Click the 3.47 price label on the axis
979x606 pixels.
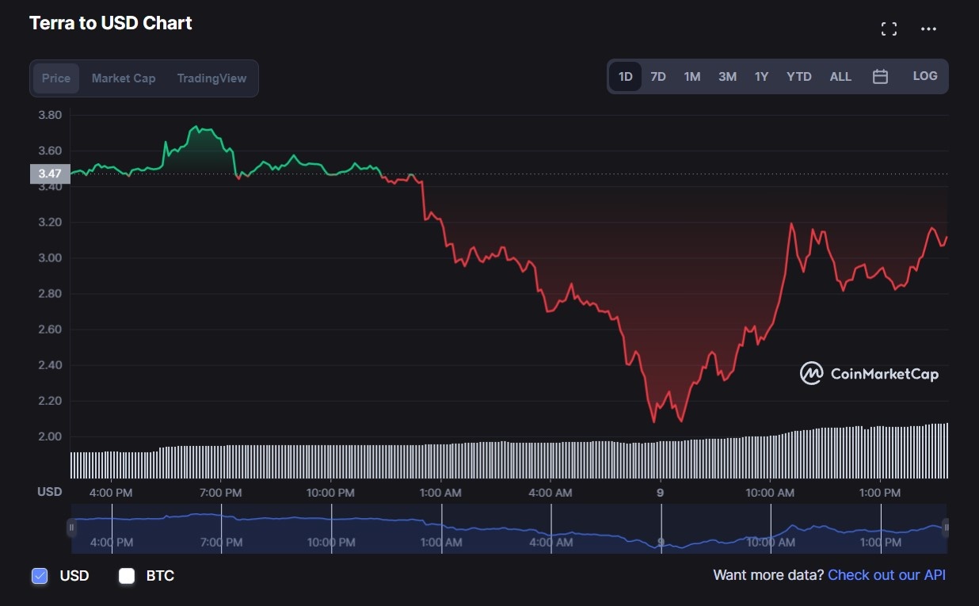[x=49, y=173]
